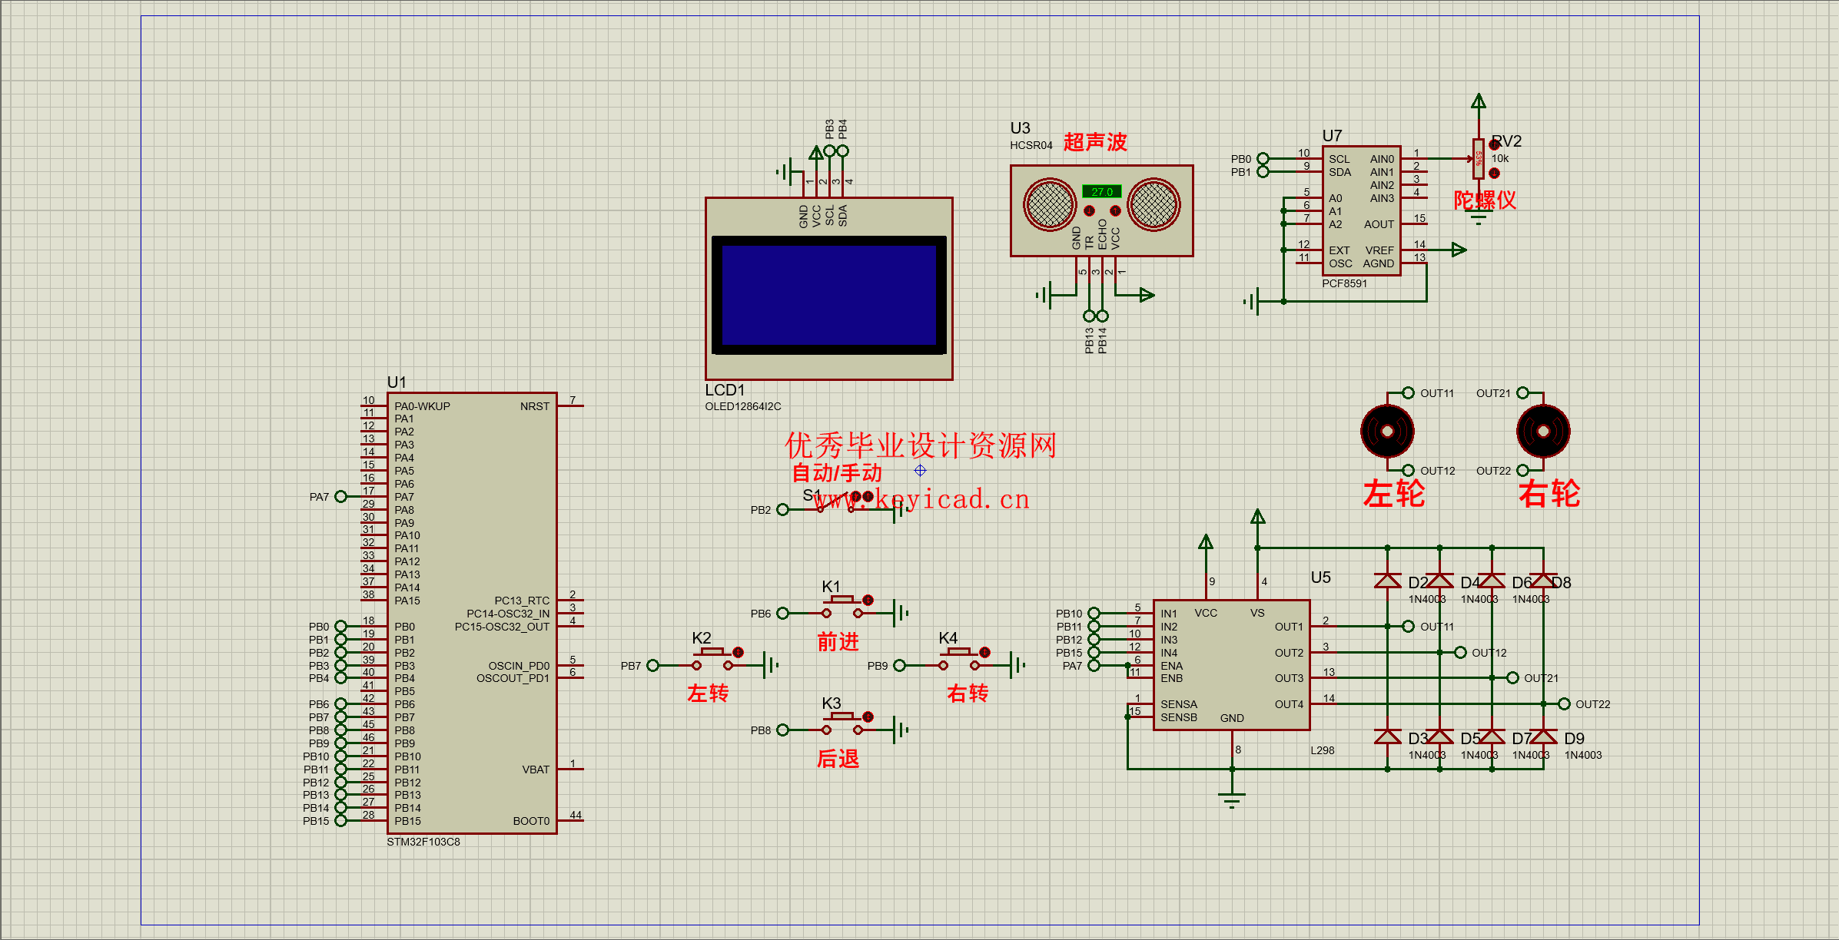Click HCSR04 distance increase up-arrow dot
Screen dimensions: 1839x940
[x=1115, y=210]
